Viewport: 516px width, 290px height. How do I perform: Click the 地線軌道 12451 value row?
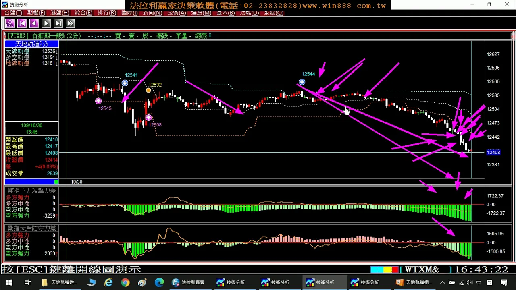[32, 63]
